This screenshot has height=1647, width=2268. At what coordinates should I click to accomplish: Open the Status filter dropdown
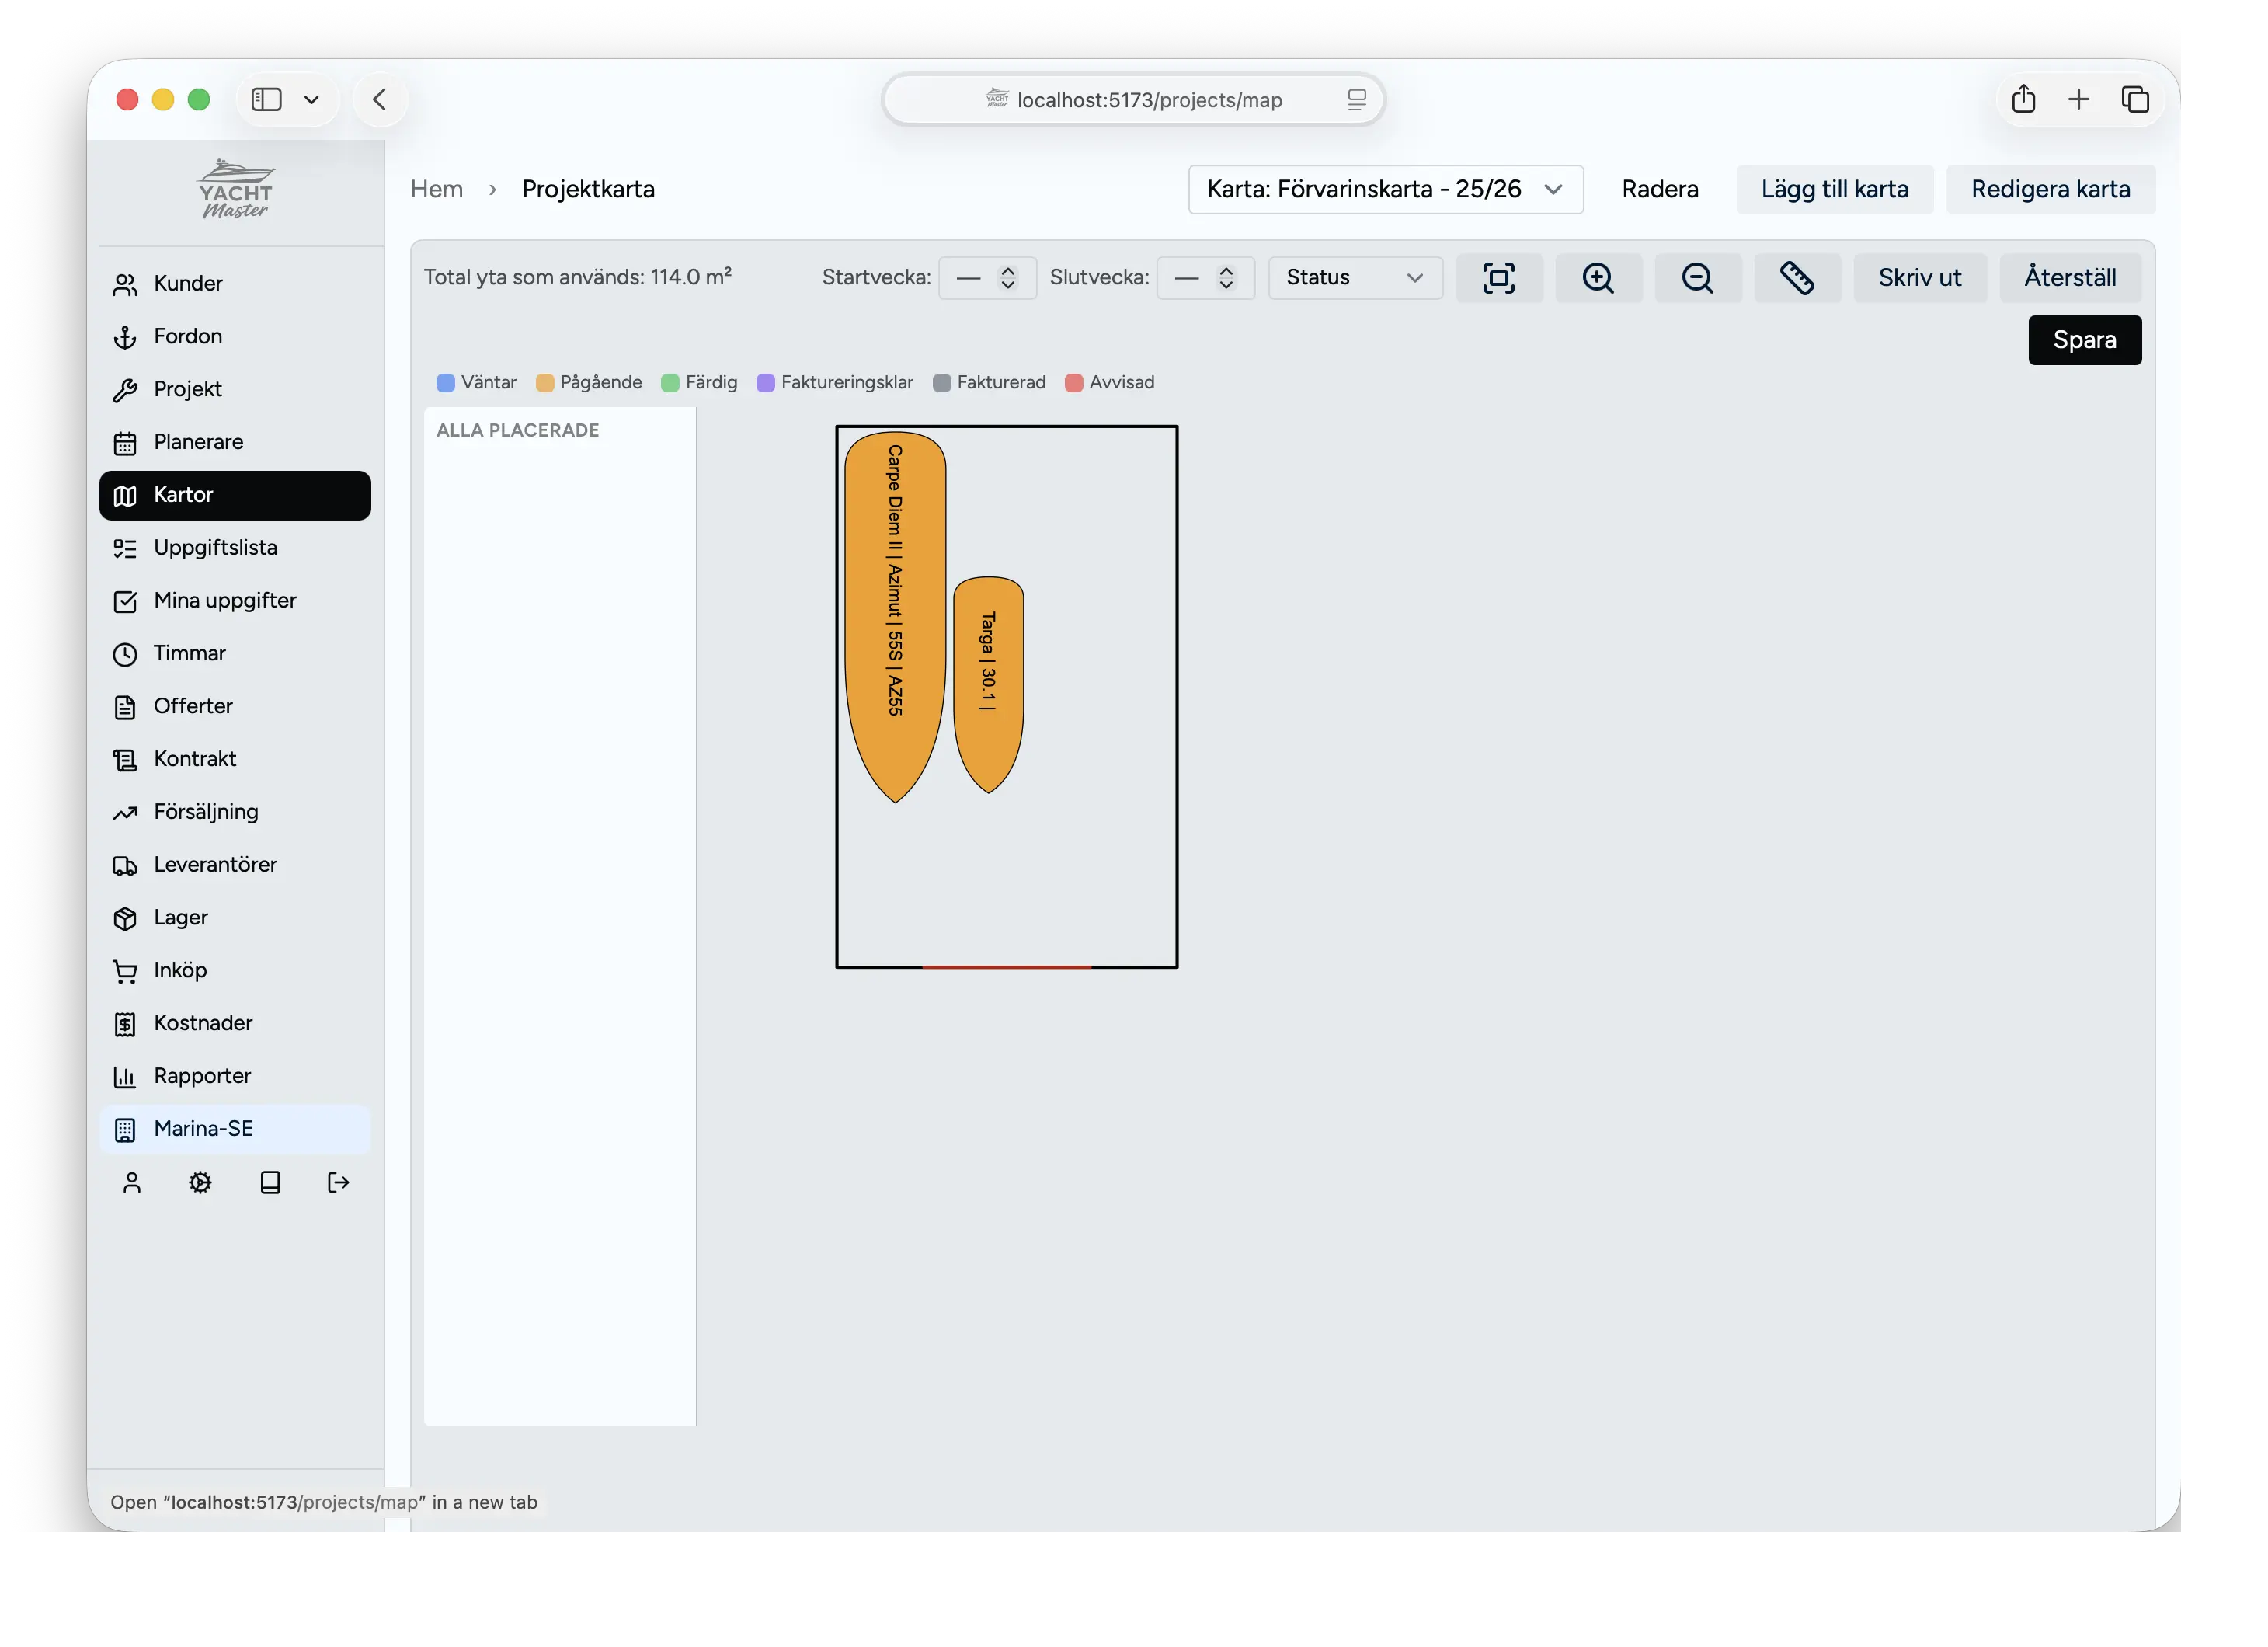pos(1354,278)
